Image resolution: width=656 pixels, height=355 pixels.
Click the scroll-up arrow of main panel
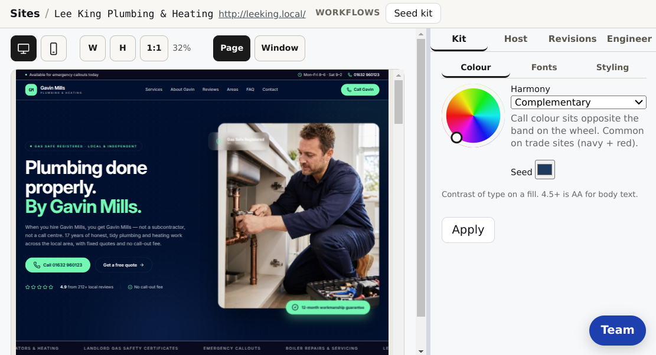[x=421, y=34]
